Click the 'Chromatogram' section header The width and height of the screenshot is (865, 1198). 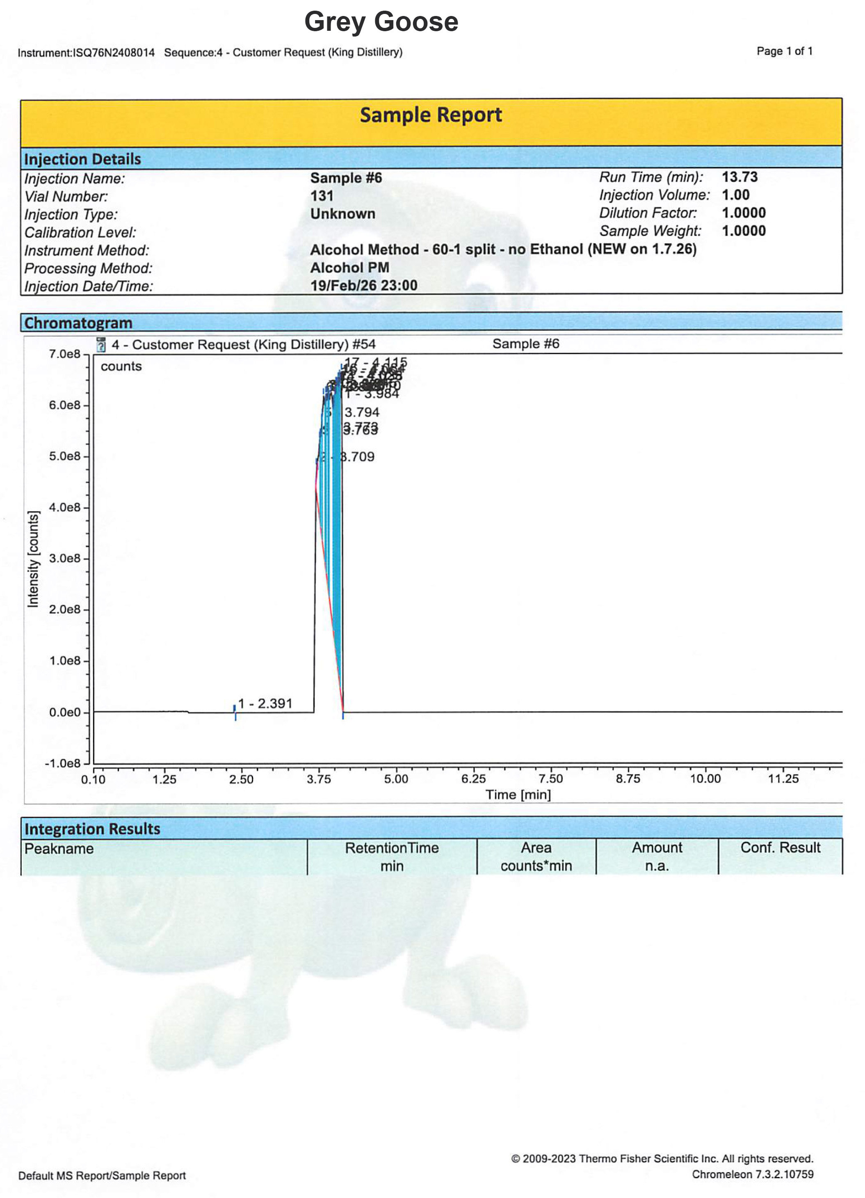431,322
